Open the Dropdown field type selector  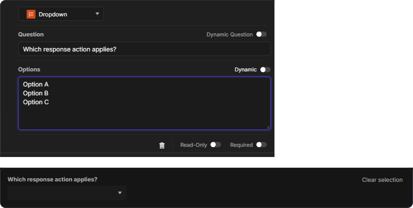click(x=61, y=14)
